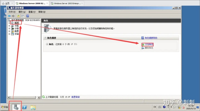Click the Forward arrow toolbar icon

click(x=13, y=16)
